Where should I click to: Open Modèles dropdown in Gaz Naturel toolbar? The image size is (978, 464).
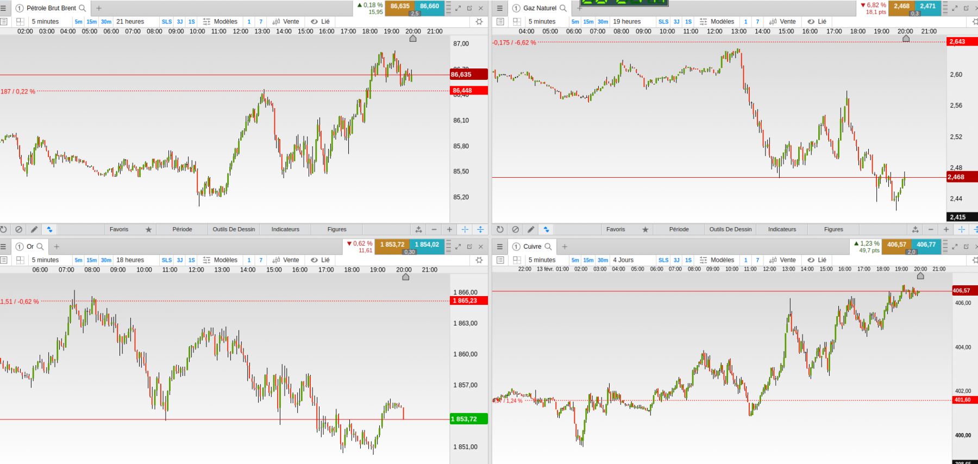717,22
